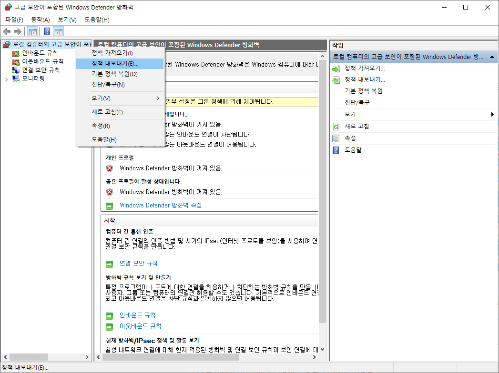499x373 pixels.
Task: Click the blue Help toolbar icon
Action: 47,31
